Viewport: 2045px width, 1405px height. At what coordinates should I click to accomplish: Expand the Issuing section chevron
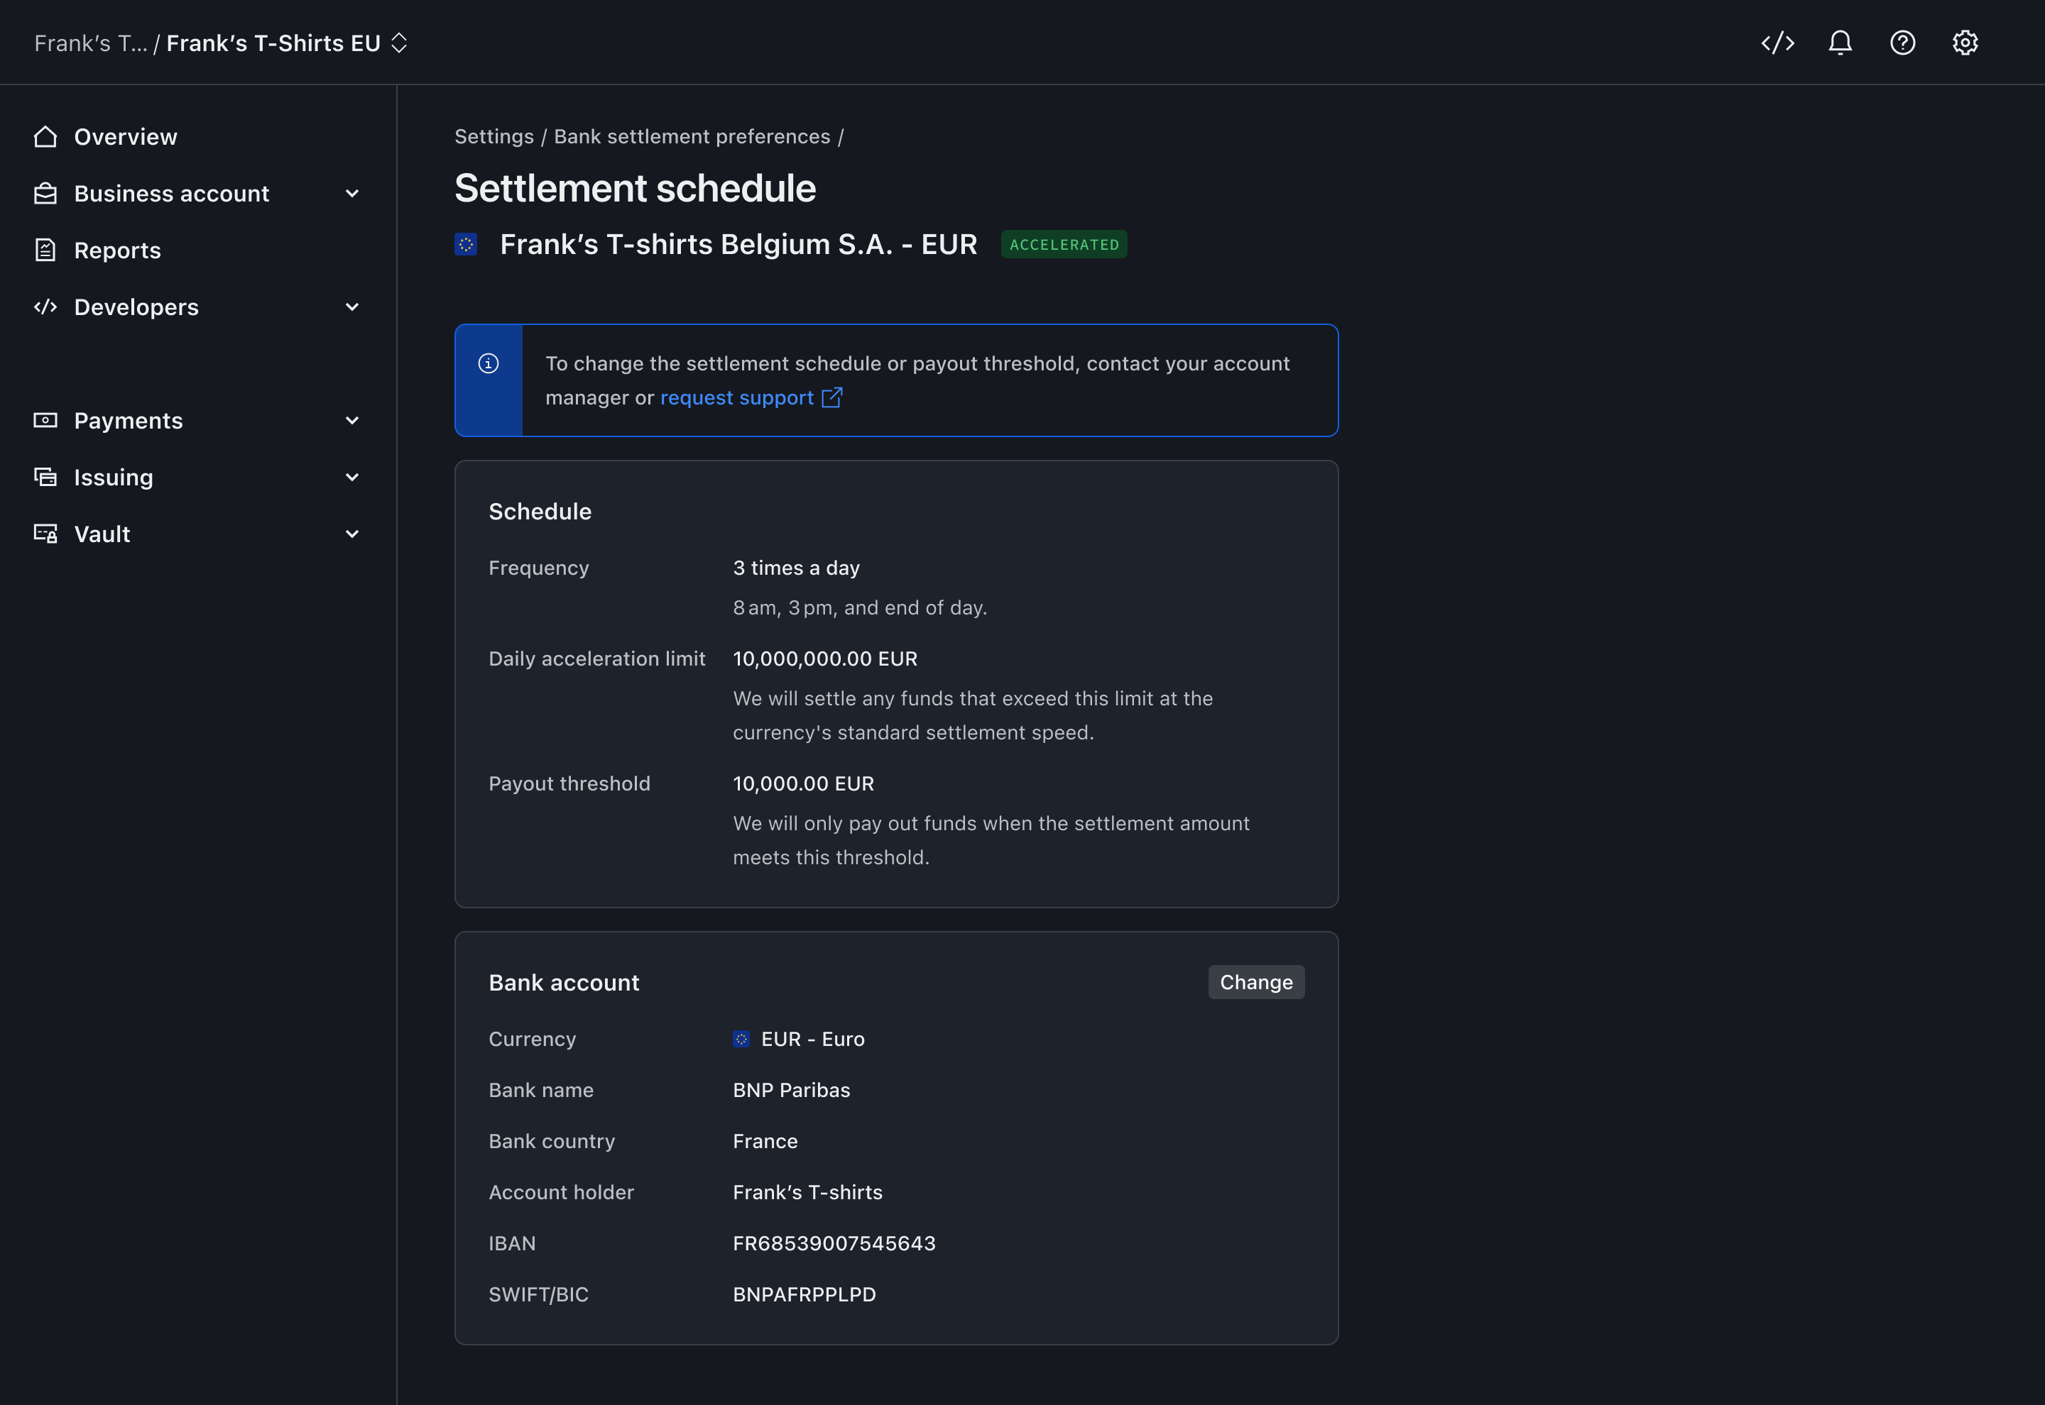[352, 477]
